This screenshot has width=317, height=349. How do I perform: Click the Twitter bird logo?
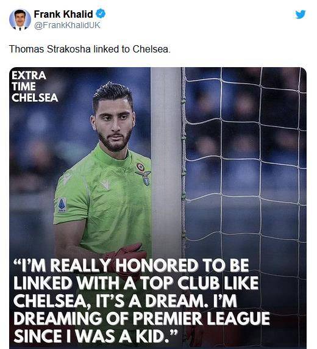click(x=301, y=15)
